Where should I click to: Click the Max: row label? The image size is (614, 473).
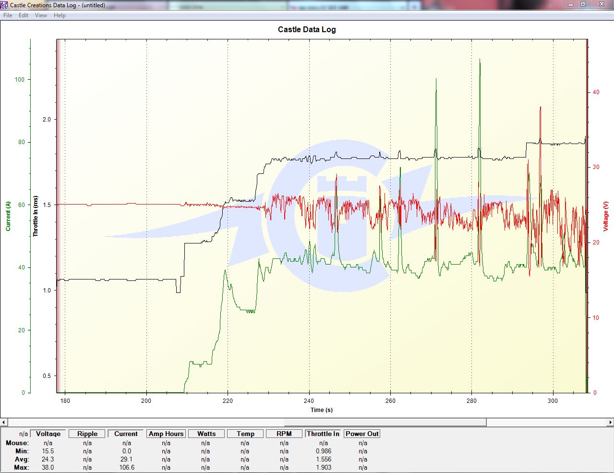coord(22,467)
